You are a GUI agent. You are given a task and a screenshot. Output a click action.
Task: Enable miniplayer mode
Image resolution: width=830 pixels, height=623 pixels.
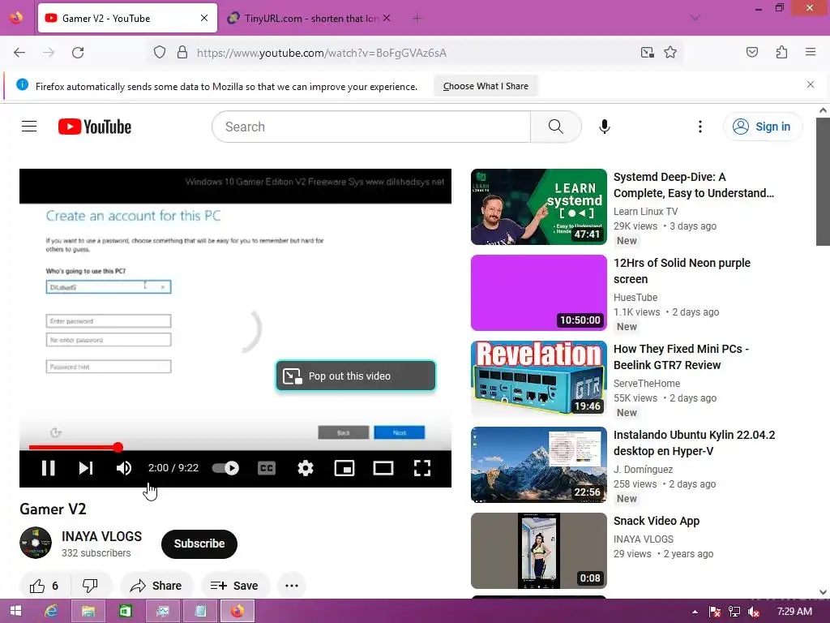click(x=344, y=468)
